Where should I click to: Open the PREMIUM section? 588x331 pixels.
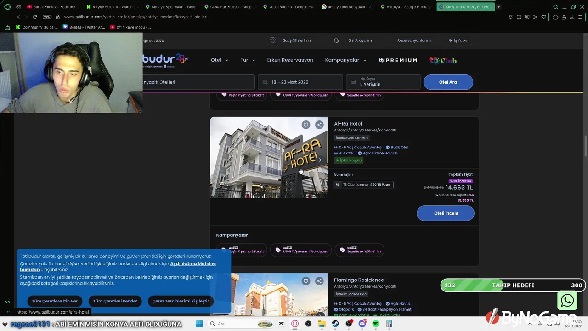pyautogui.click(x=398, y=60)
